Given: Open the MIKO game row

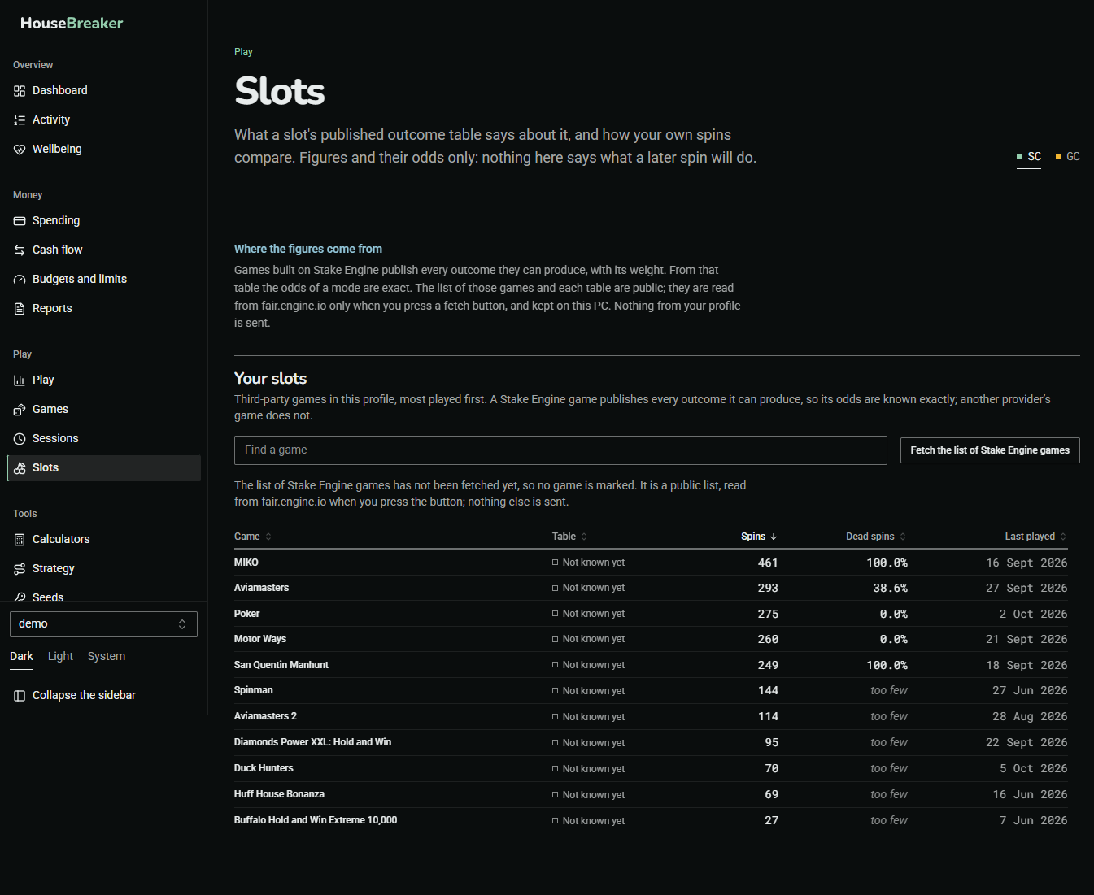Looking at the screenshot, I should (x=651, y=563).
